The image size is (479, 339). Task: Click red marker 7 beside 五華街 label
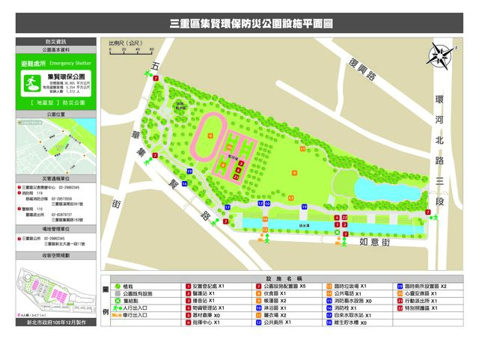click(x=156, y=78)
